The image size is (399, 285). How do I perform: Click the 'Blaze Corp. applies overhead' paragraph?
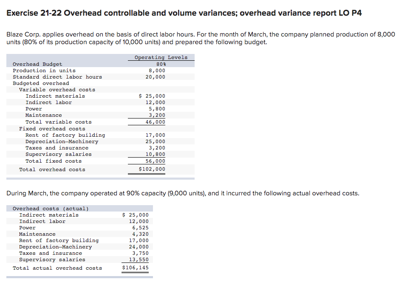[201, 38]
